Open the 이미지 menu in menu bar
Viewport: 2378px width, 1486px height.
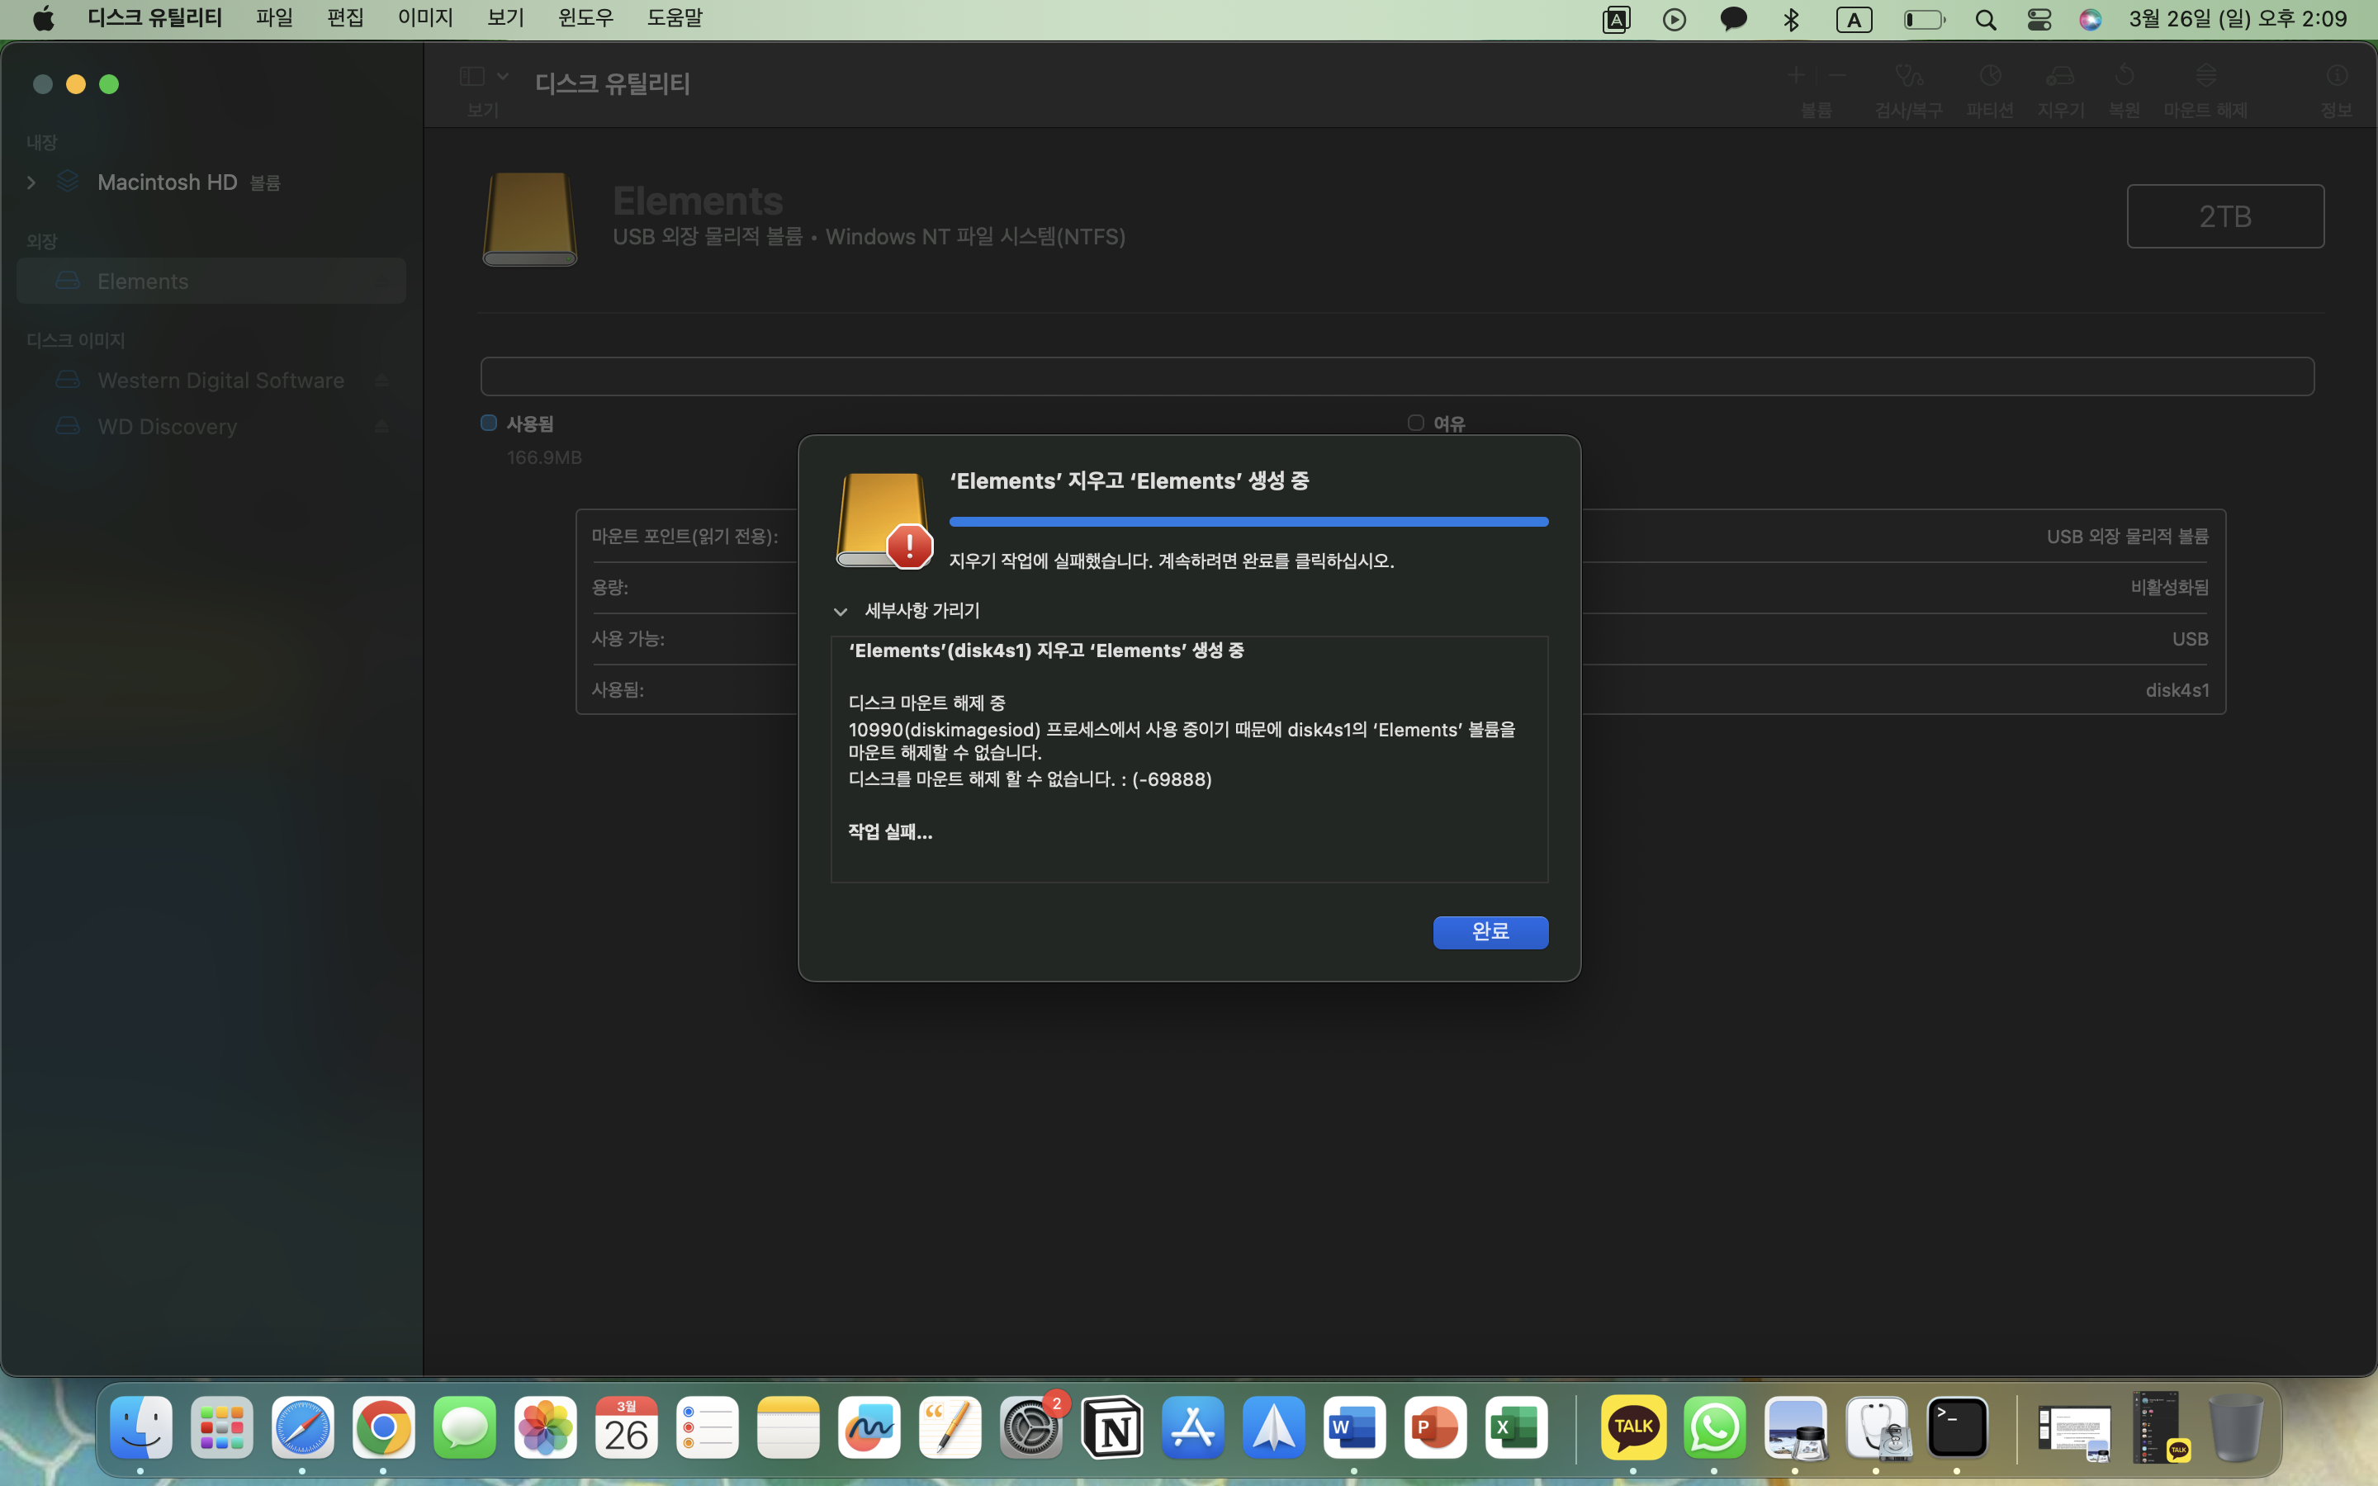point(424,17)
